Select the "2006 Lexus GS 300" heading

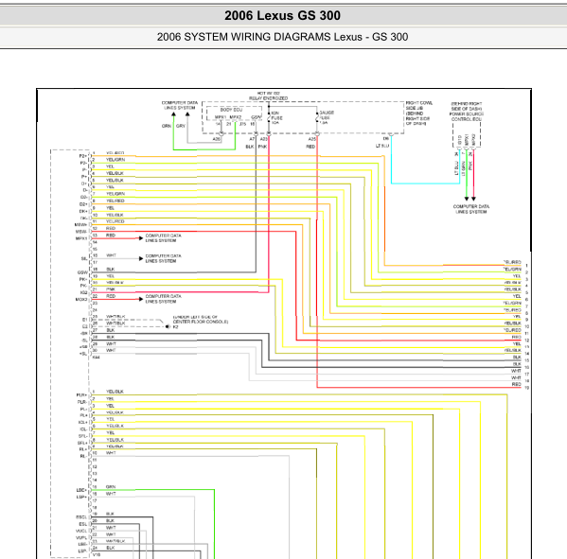point(282,15)
